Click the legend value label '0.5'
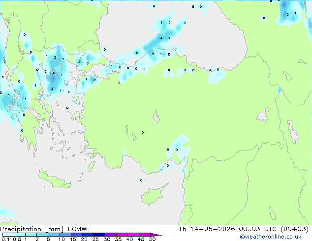 (17, 239)
